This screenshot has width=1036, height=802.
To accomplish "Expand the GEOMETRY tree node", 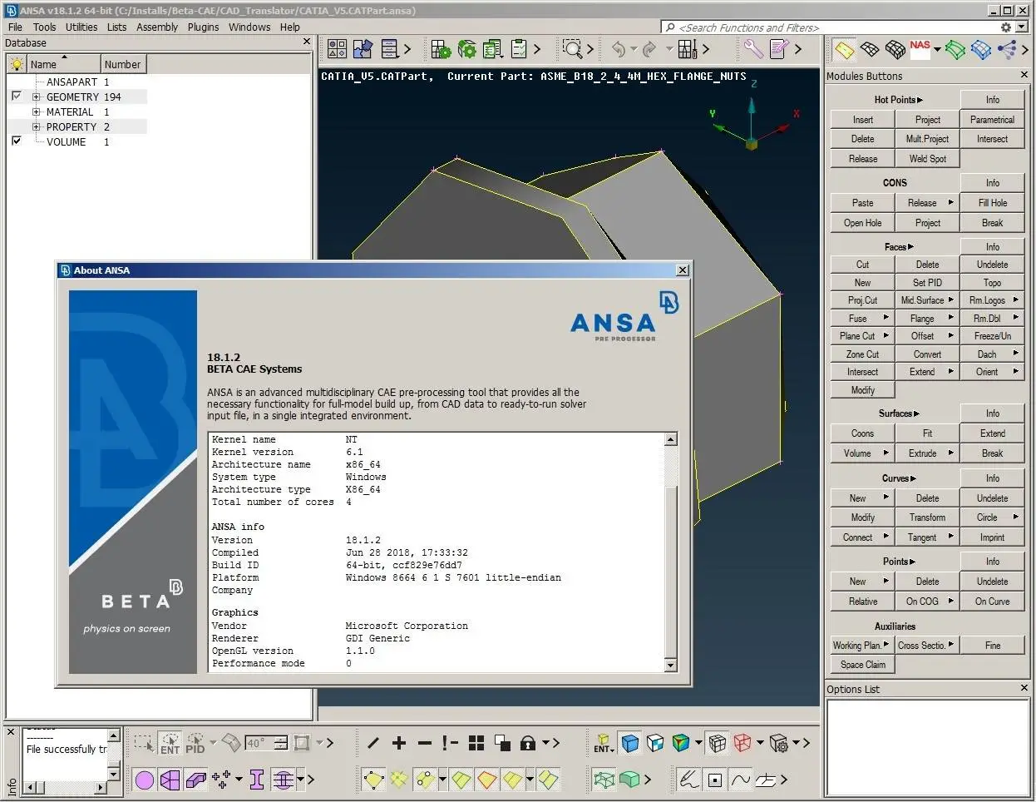I will tap(36, 97).
